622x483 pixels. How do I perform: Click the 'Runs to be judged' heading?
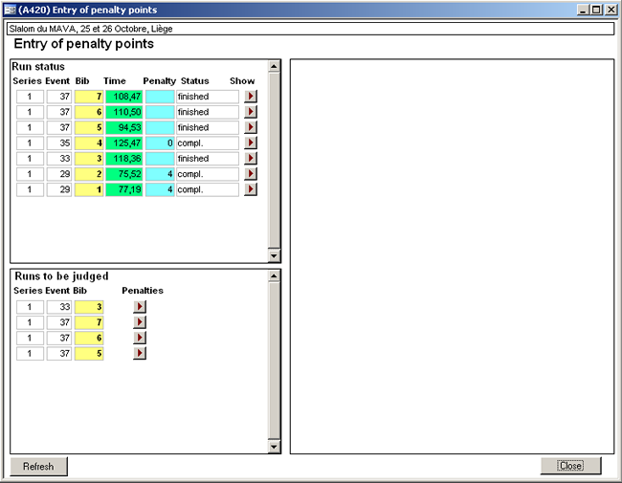click(x=61, y=276)
